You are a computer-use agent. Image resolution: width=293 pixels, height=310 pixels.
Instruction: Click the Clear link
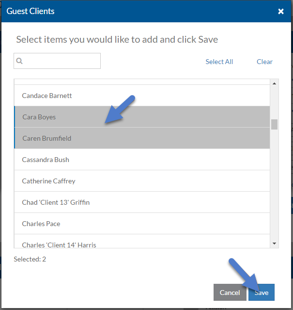(264, 62)
